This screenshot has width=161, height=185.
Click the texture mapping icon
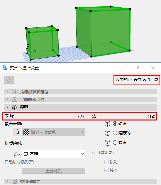pyautogui.click(x=17, y=154)
